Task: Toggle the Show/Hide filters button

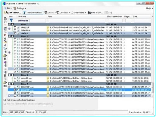Action: (x=33, y=13)
